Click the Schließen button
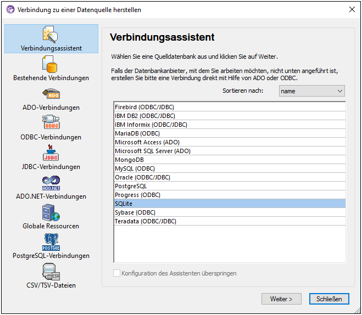The image size is (362, 315). coord(329,299)
